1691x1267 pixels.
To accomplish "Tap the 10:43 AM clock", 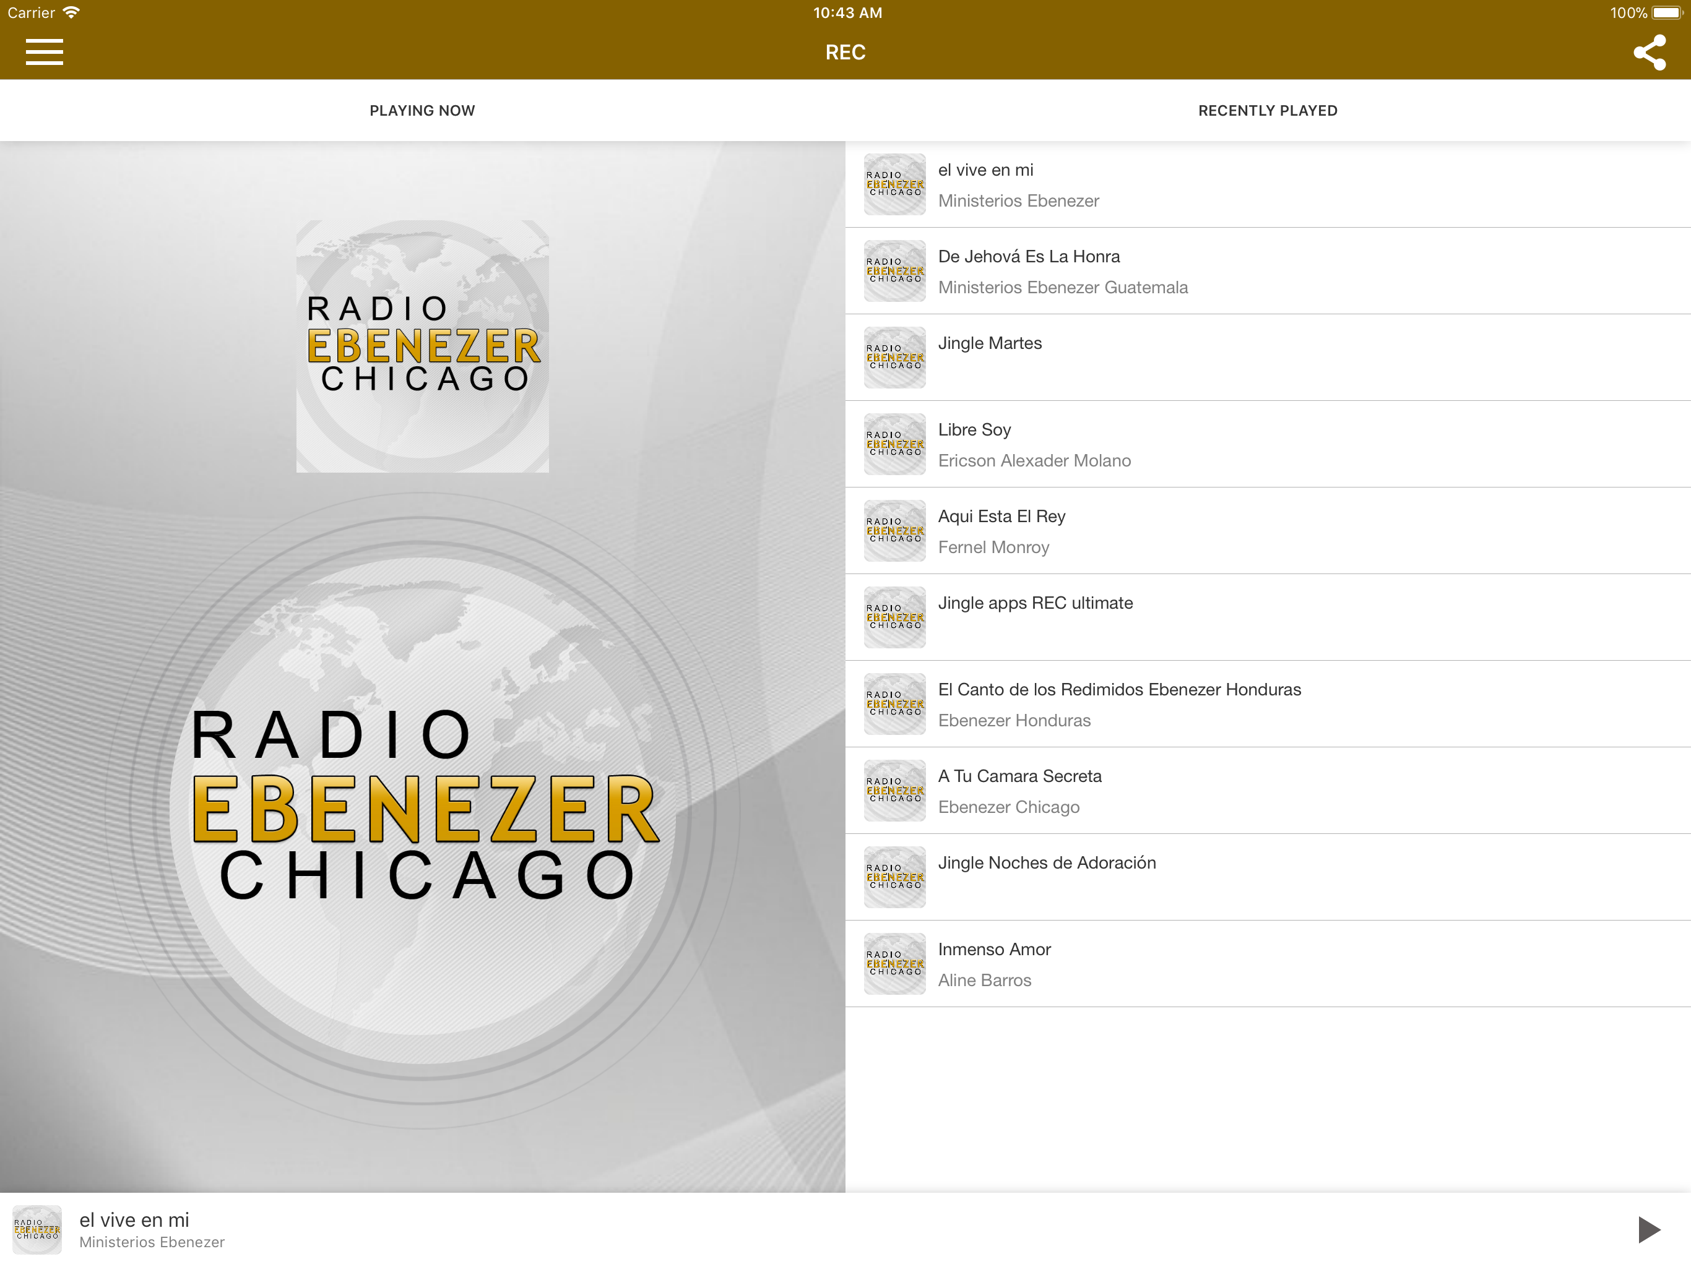I will [x=847, y=13].
